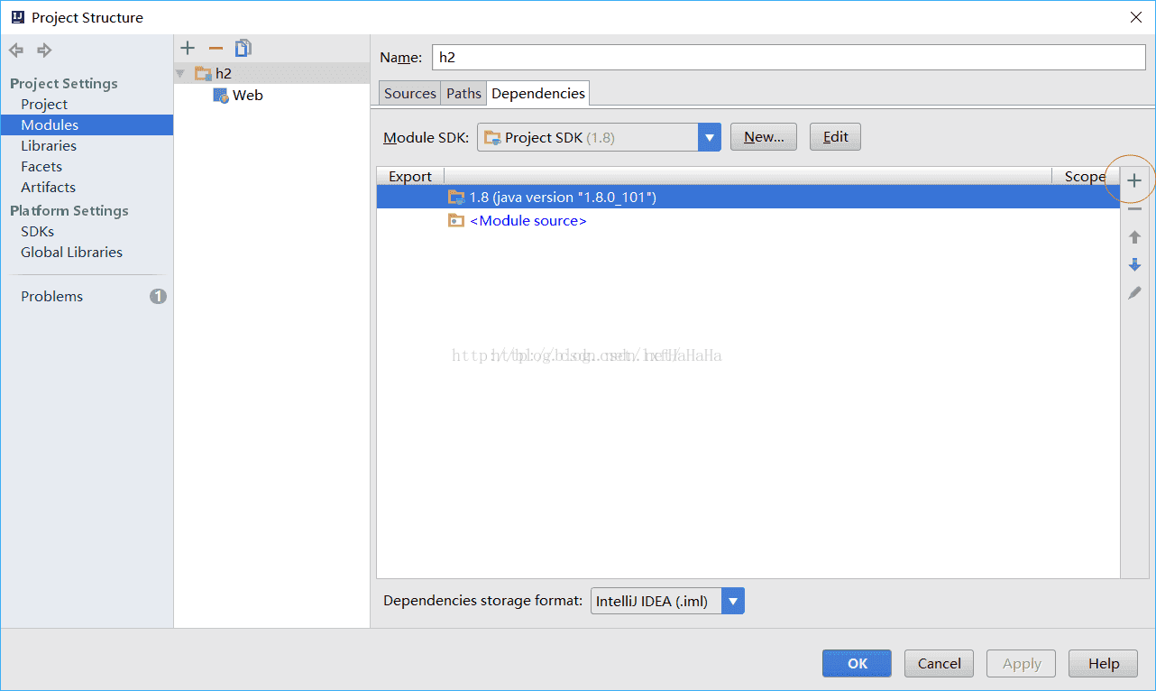Open Libraries settings
The image size is (1156, 691).
pos(49,145)
